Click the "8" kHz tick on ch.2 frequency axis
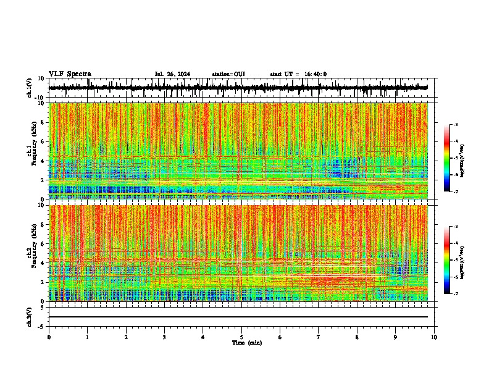Viewport: 489px width, 378px height. (43, 225)
